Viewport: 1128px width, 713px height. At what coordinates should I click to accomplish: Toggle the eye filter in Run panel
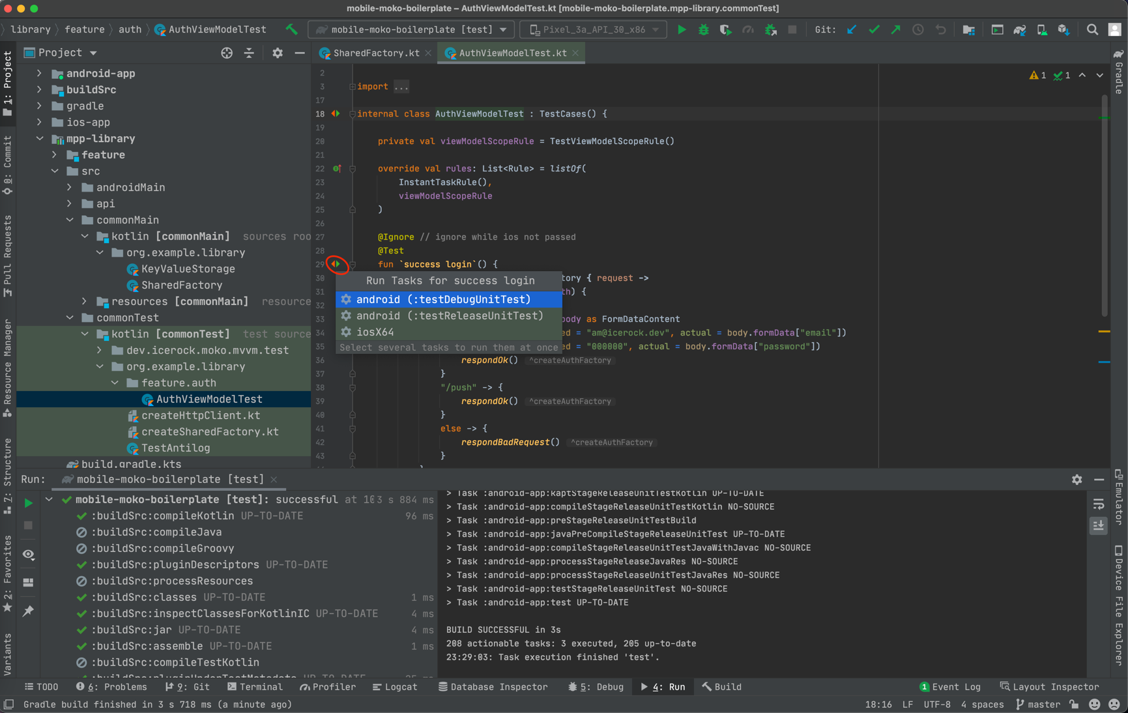(x=28, y=555)
